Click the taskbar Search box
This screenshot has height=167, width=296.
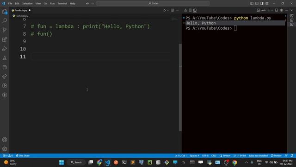click(76, 162)
